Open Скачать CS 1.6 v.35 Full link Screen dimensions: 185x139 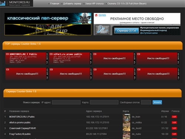click(127, 4)
